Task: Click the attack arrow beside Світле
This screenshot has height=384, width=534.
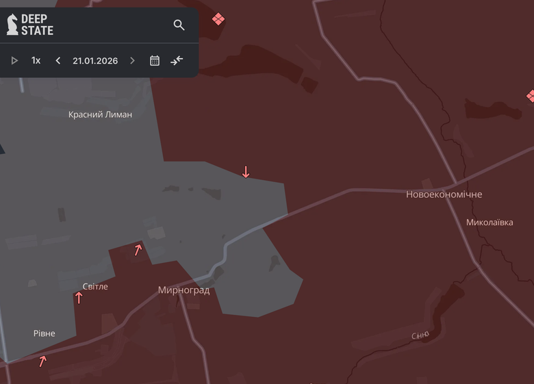Action: [79, 298]
